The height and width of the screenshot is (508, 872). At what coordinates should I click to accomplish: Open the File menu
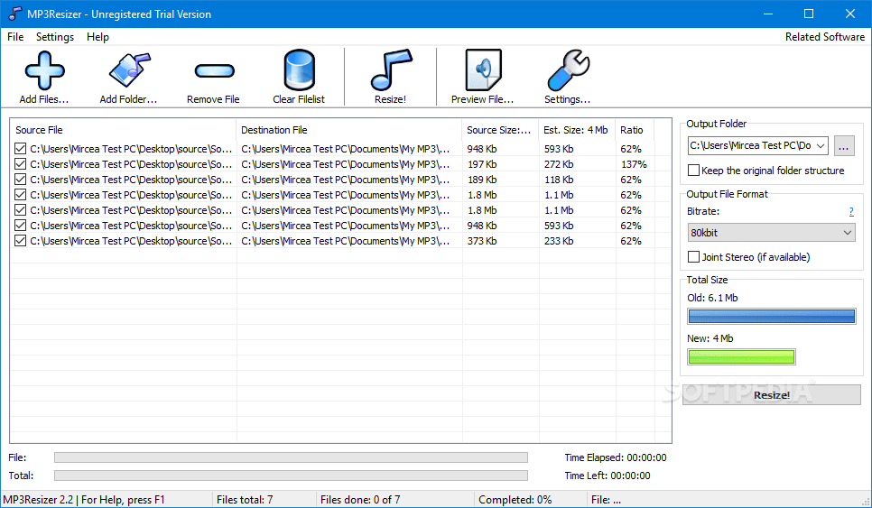(x=15, y=37)
